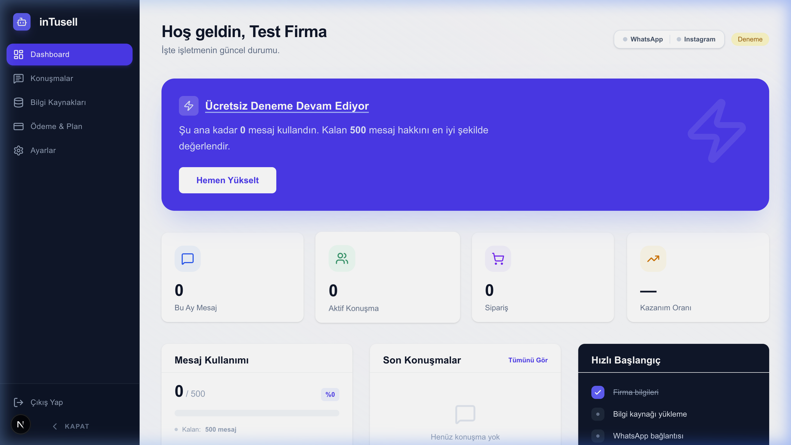
Task: Click the message usage progress bar
Action: point(256,413)
